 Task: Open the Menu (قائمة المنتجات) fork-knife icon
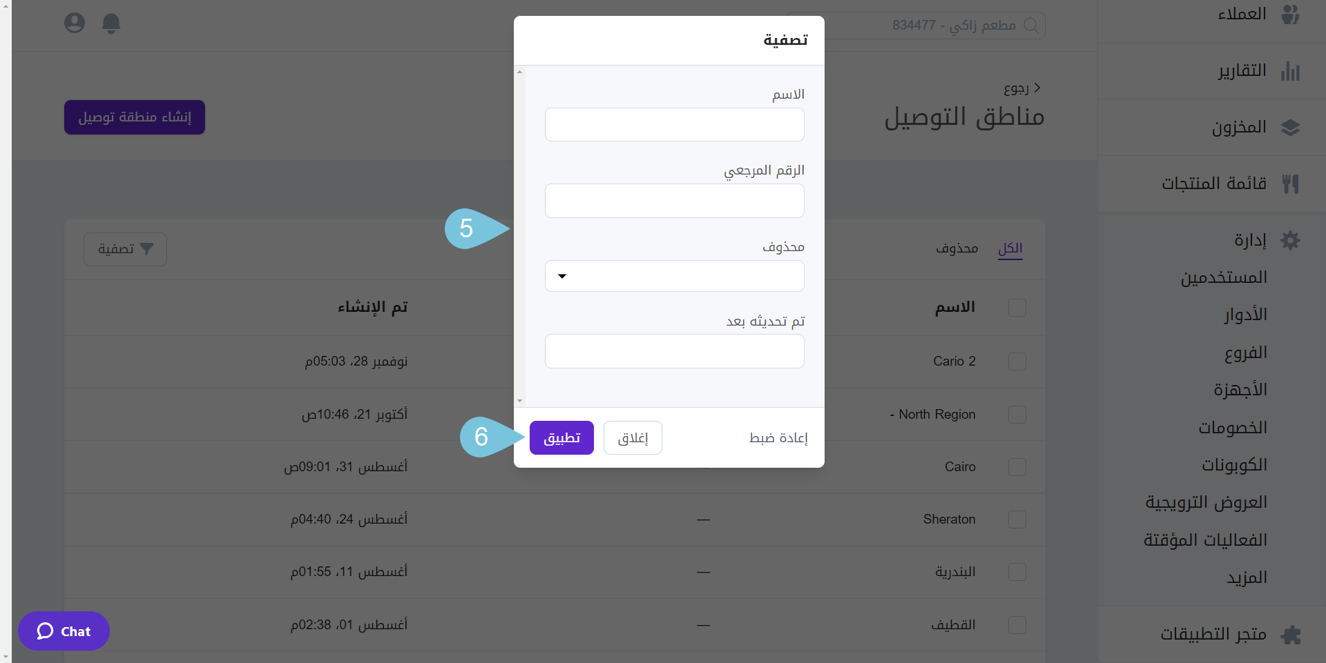click(x=1290, y=184)
